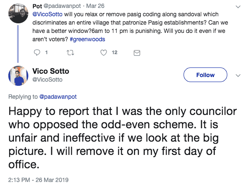The width and height of the screenshot is (251, 187).
Task: Click Vico Sotto's reply tweet text
Action: click(117, 137)
